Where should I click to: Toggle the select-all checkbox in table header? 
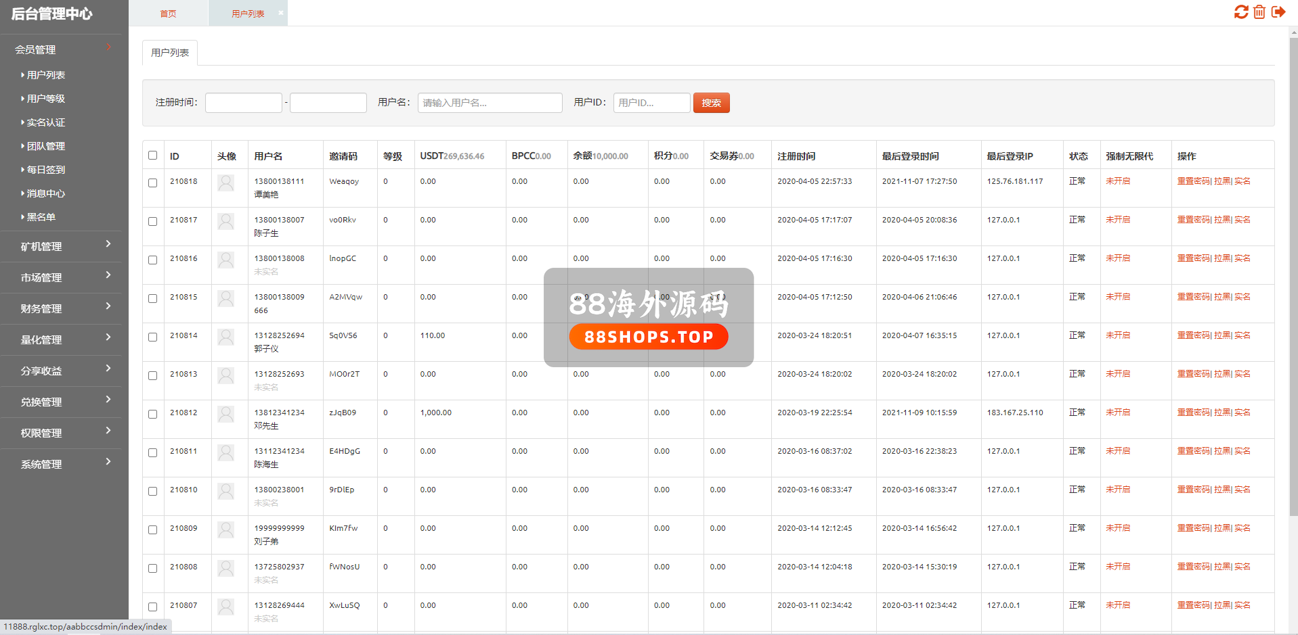coord(153,156)
